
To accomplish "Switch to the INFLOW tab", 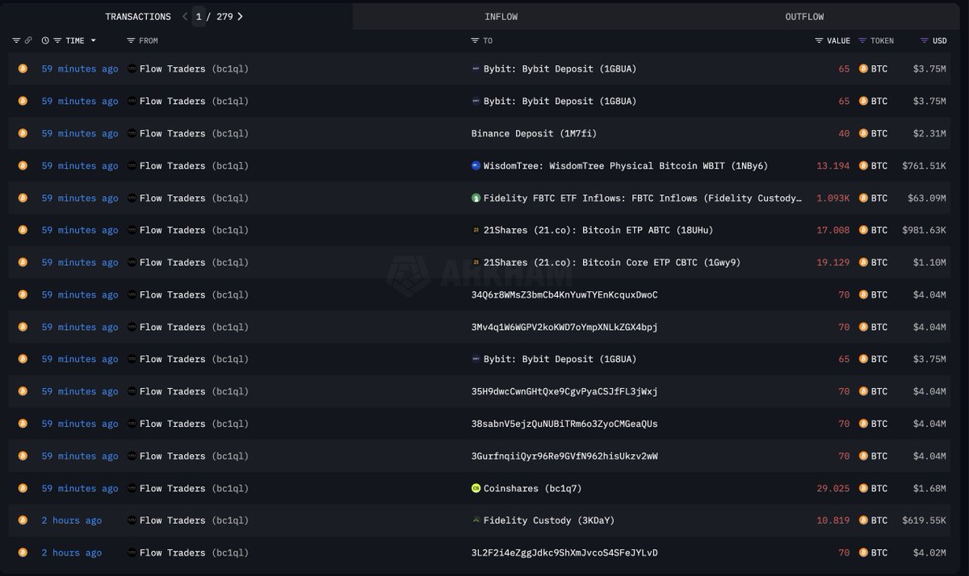I will click(501, 16).
